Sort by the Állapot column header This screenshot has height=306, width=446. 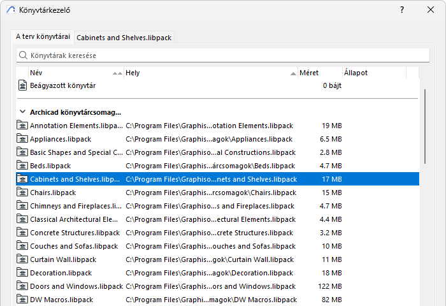tap(375, 73)
